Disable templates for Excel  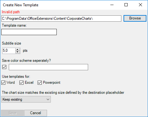click(21, 82)
